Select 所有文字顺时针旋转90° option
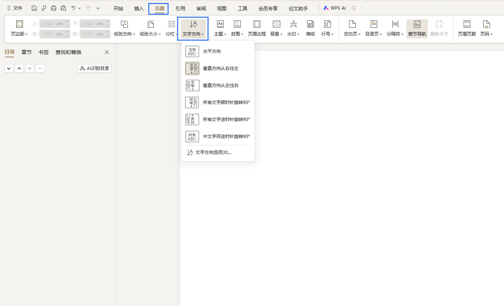Image resolution: width=504 pixels, height=306 pixels. [x=218, y=102]
